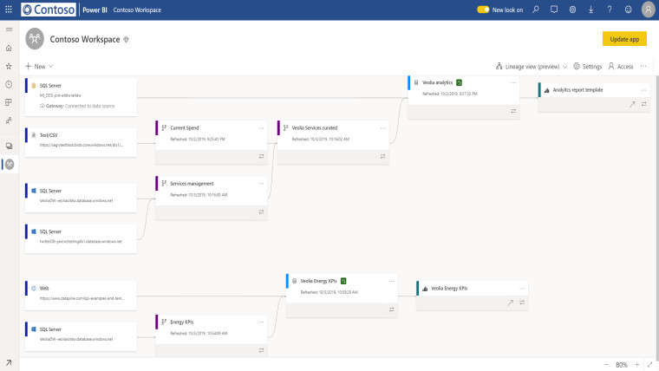Open the search magnifier icon
The image size is (659, 371).
point(536,10)
